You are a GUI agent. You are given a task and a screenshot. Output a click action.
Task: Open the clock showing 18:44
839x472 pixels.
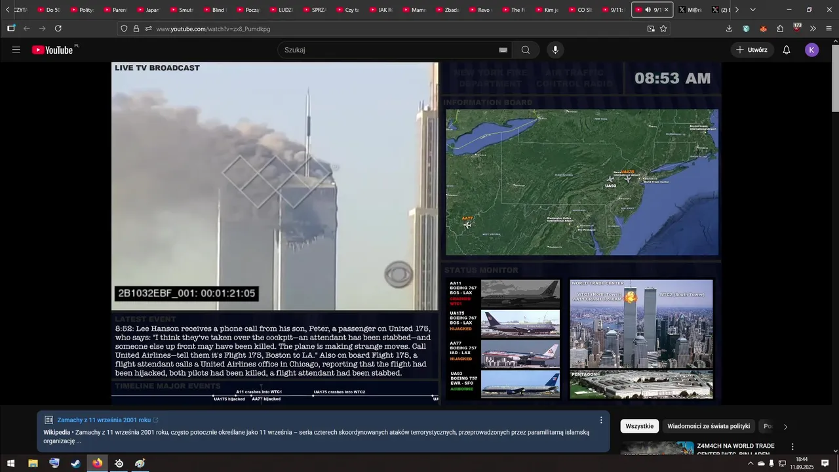[801, 463]
